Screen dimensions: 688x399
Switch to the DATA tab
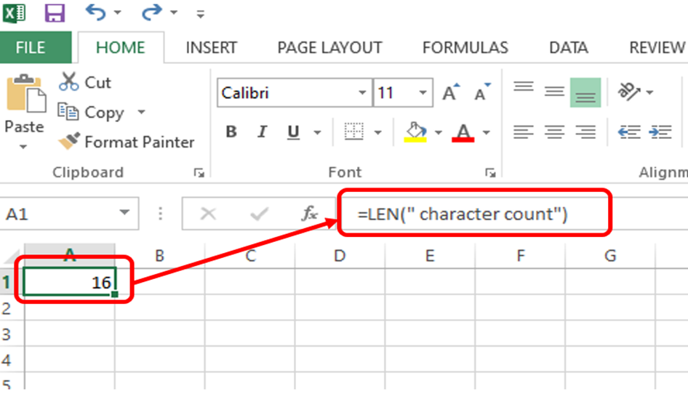(x=568, y=47)
